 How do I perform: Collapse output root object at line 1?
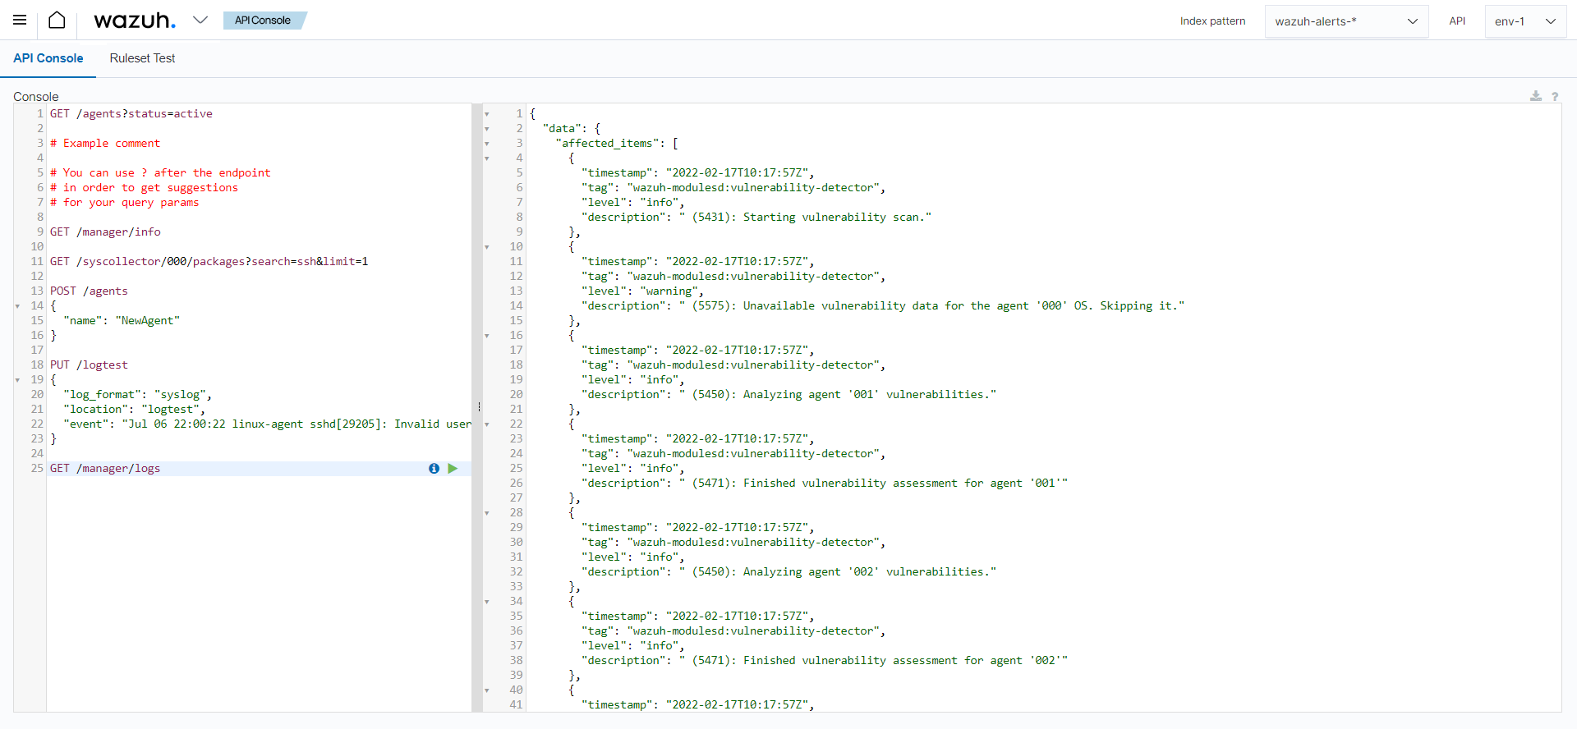click(487, 114)
